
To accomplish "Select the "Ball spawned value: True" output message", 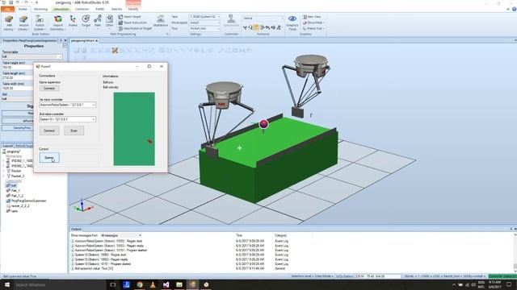I will coord(94,268).
